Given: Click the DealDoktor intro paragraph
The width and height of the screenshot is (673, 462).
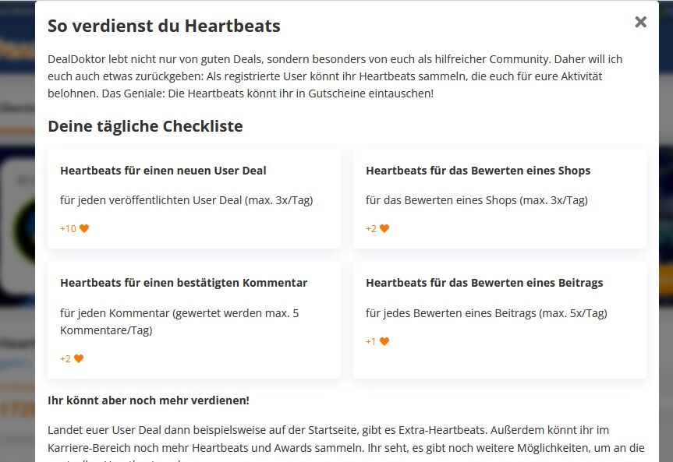Looking at the screenshot, I should 335,76.
